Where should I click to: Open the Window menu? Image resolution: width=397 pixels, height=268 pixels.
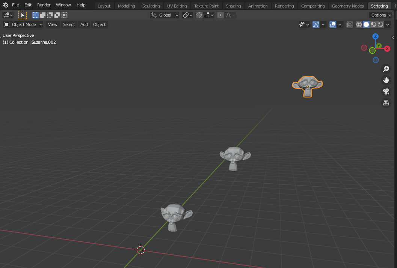pyautogui.click(x=63, y=5)
